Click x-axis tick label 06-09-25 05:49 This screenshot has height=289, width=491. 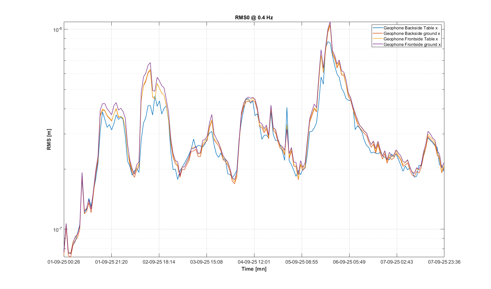(x=349, y=262)
